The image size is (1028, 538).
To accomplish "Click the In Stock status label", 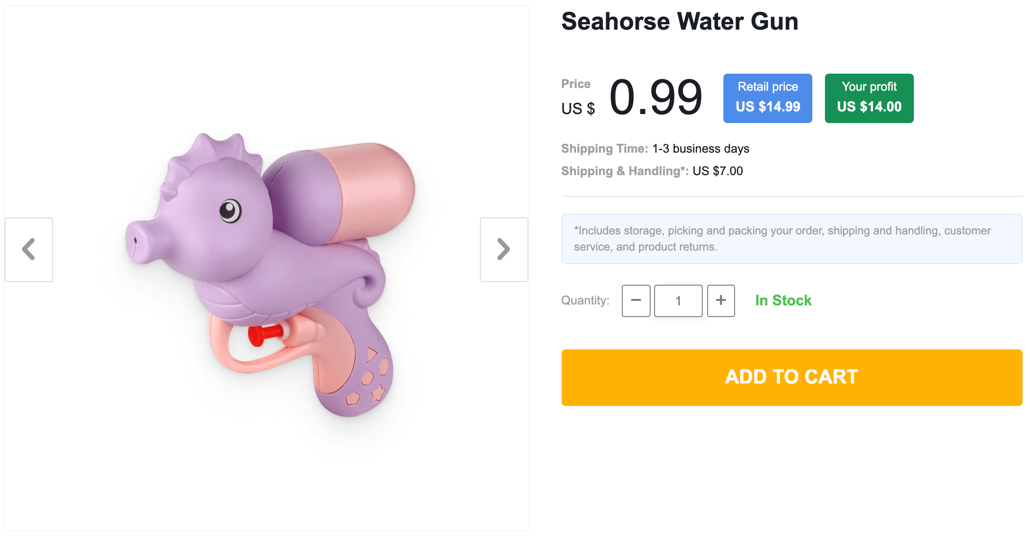I will [x=783, y=300].
